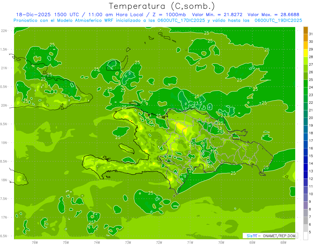
Task: Click the "21N" latitude label
Action: (4, 68)
